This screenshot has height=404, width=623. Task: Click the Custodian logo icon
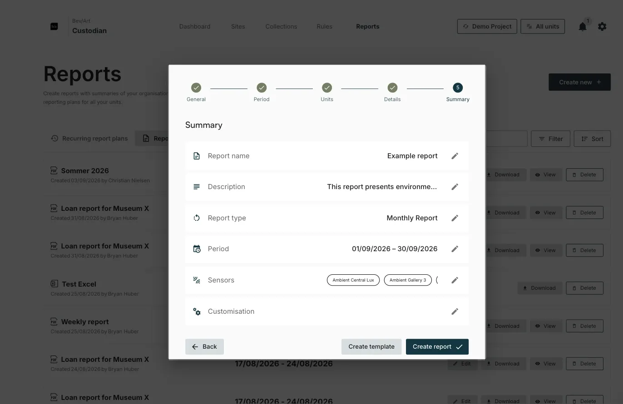[54, 26]
